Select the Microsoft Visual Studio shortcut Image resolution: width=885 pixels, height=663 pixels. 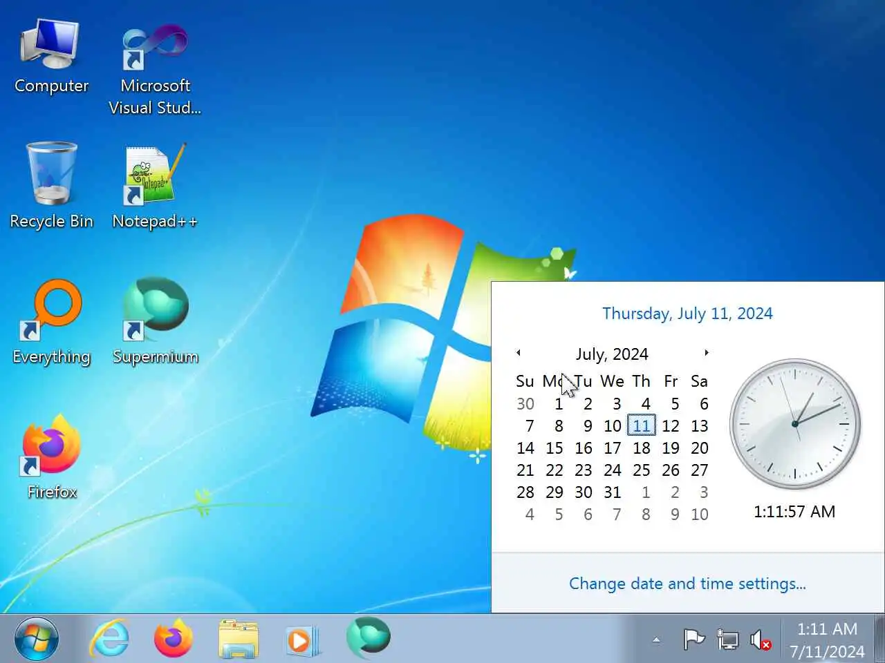[155, 69]
